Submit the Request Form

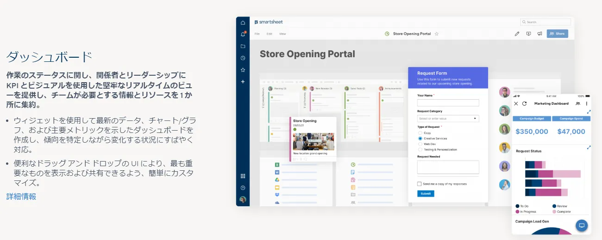click(x=426, y=194)
